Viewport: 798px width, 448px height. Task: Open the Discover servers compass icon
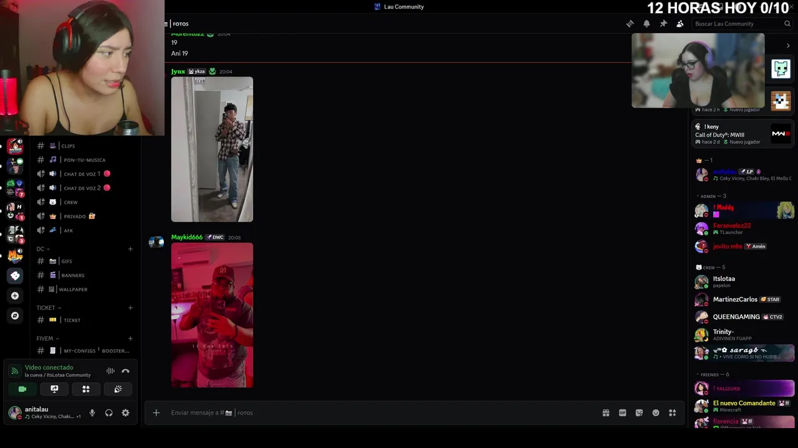(x=15, y=315)
